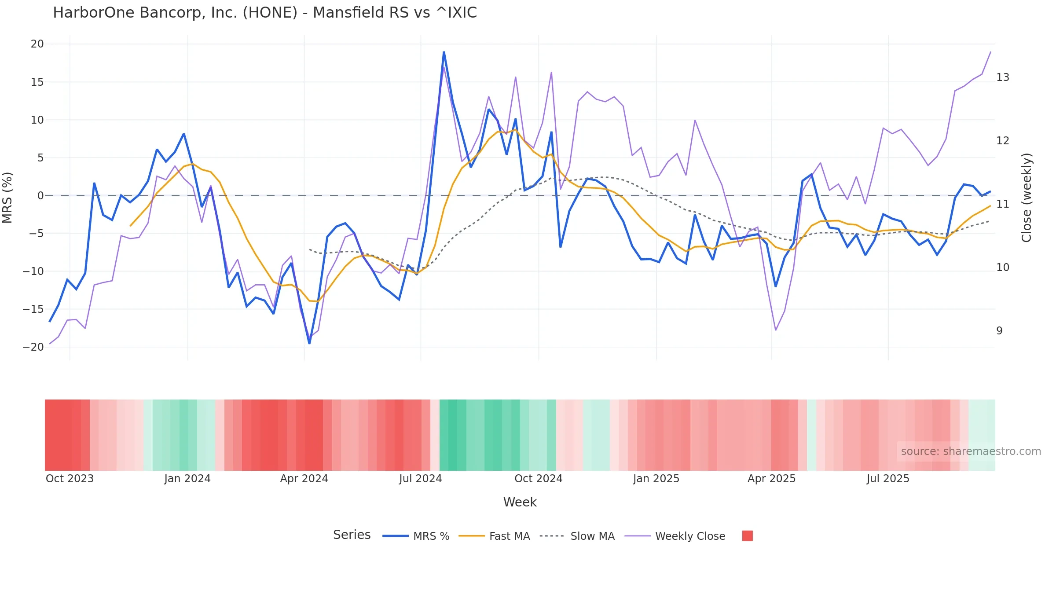Click the Week x-axis title
Image resolution: width=1056 pixels, height=594 pixels.
pos(520,502)
